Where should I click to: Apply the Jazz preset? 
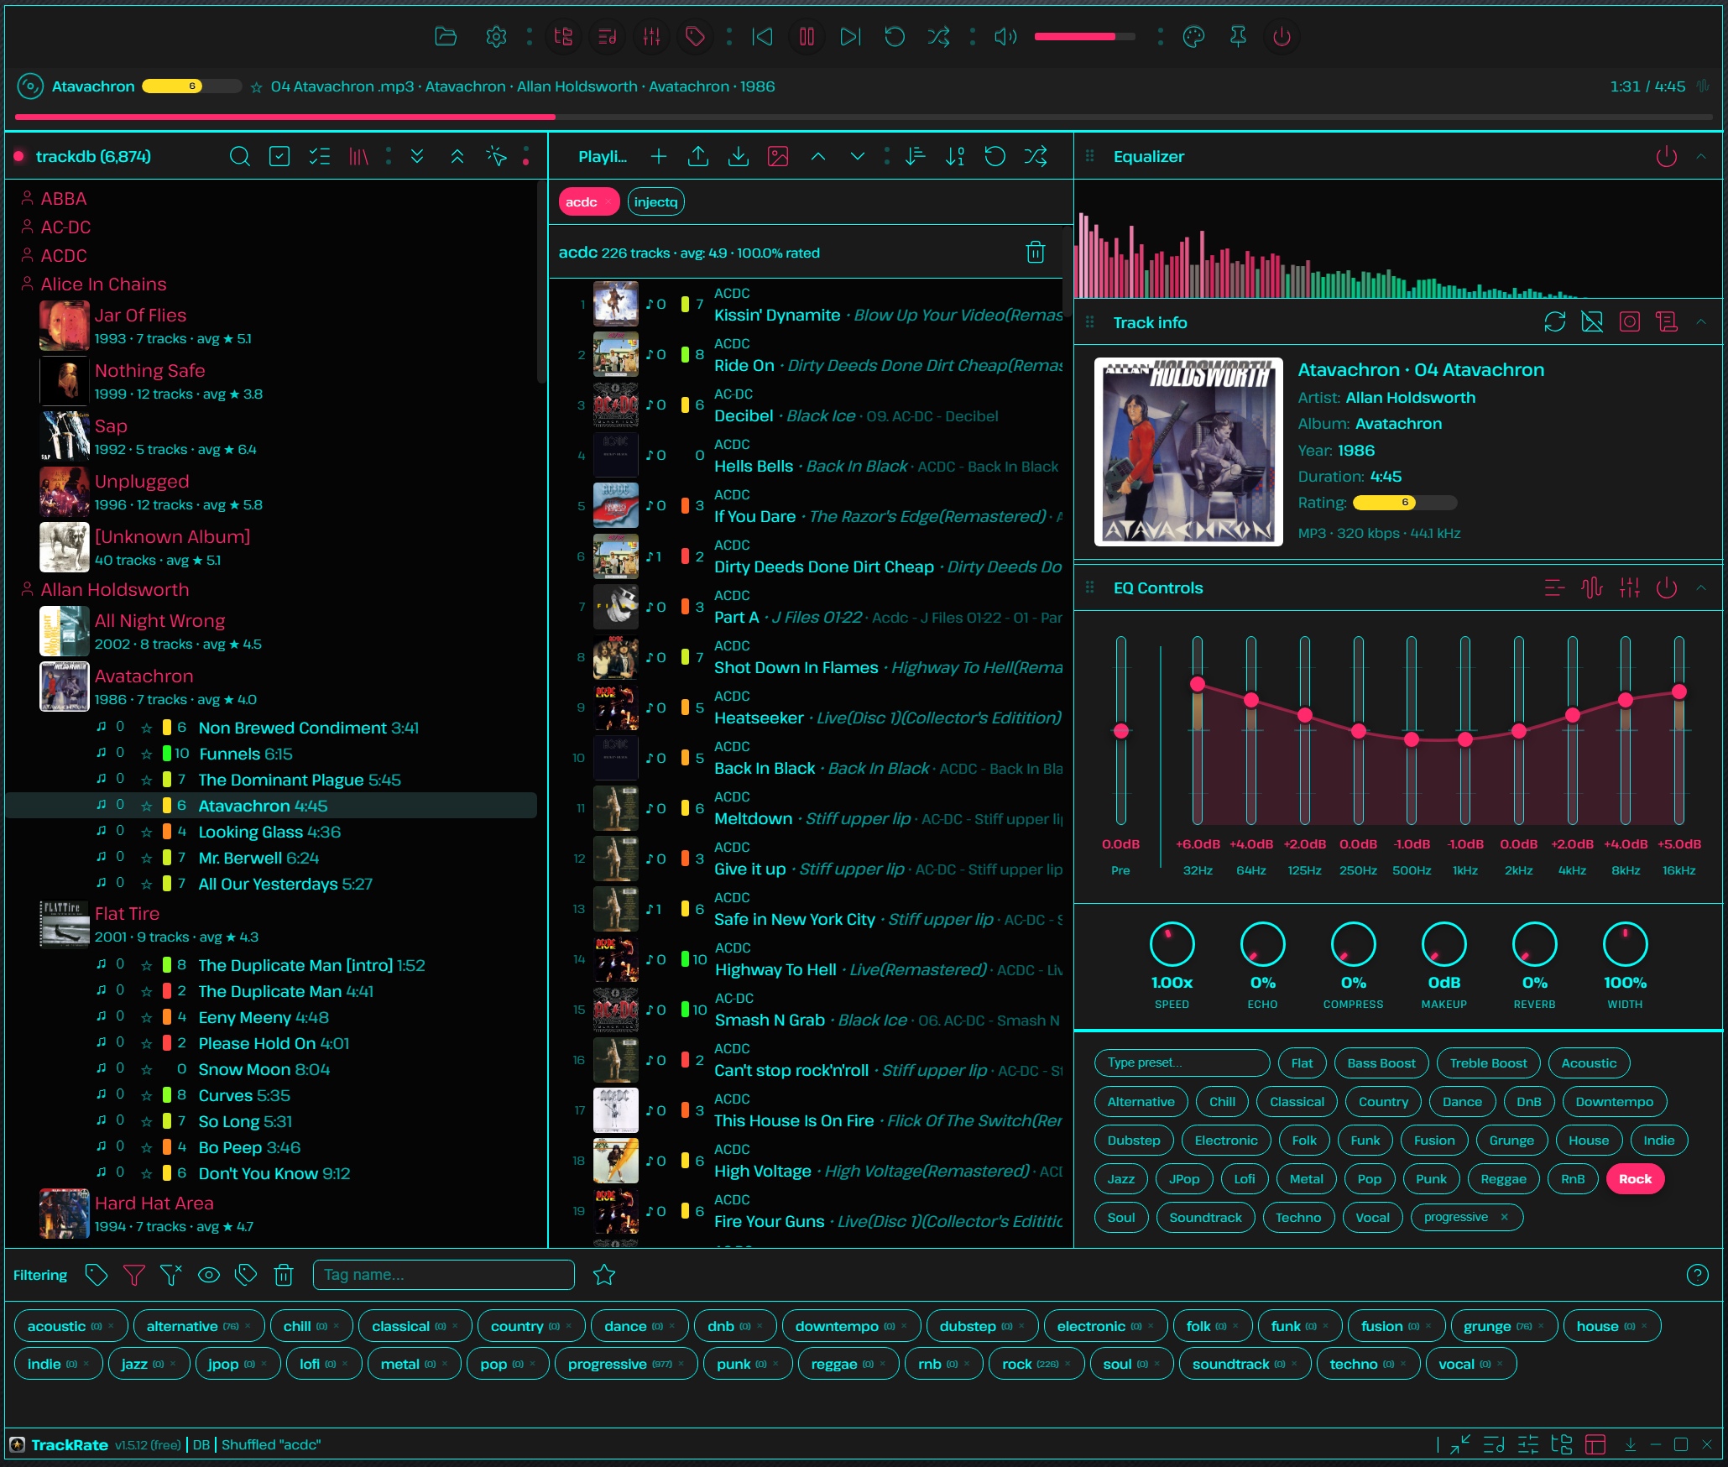[1120, 1179]
